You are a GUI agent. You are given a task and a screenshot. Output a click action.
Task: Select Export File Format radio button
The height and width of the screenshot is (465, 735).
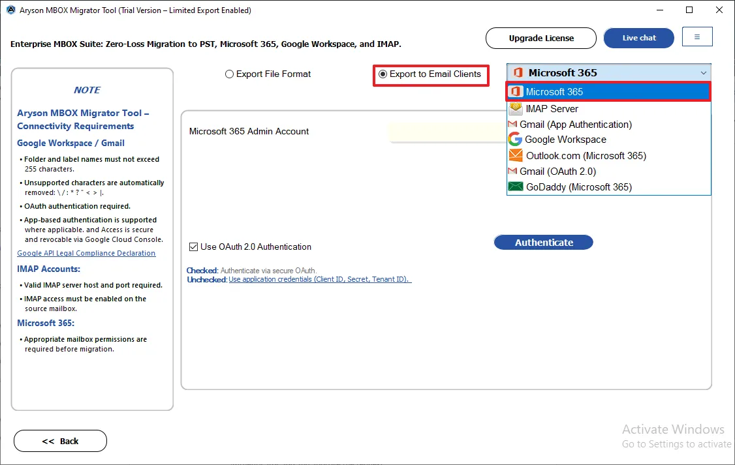point(229,74)
